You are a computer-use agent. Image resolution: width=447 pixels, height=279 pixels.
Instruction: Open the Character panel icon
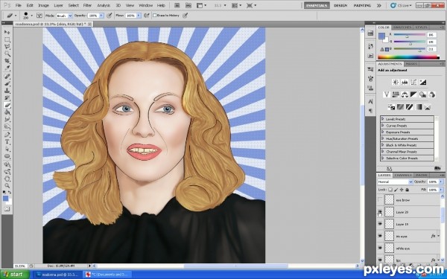[x=370, y=101]
